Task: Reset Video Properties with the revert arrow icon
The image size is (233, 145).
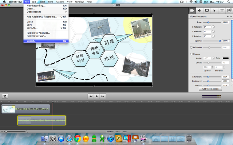Action: pos(231,16)
